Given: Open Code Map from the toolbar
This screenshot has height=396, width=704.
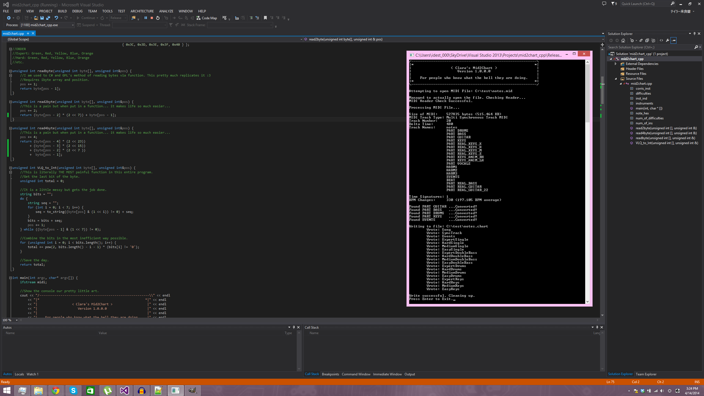Looking at the screenshot, I should (207, 18).
